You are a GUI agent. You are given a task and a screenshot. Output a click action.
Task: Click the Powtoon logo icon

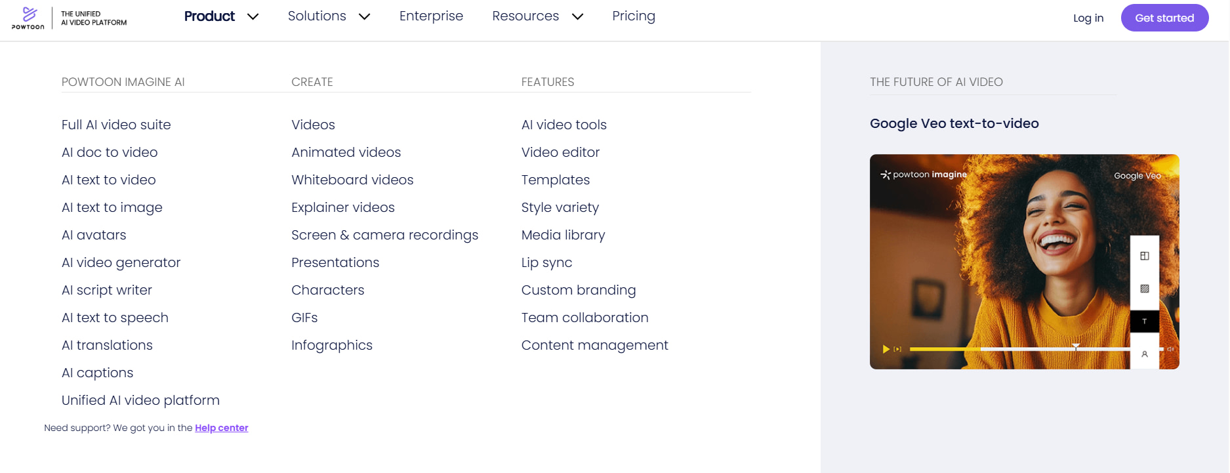click(28, 18)
